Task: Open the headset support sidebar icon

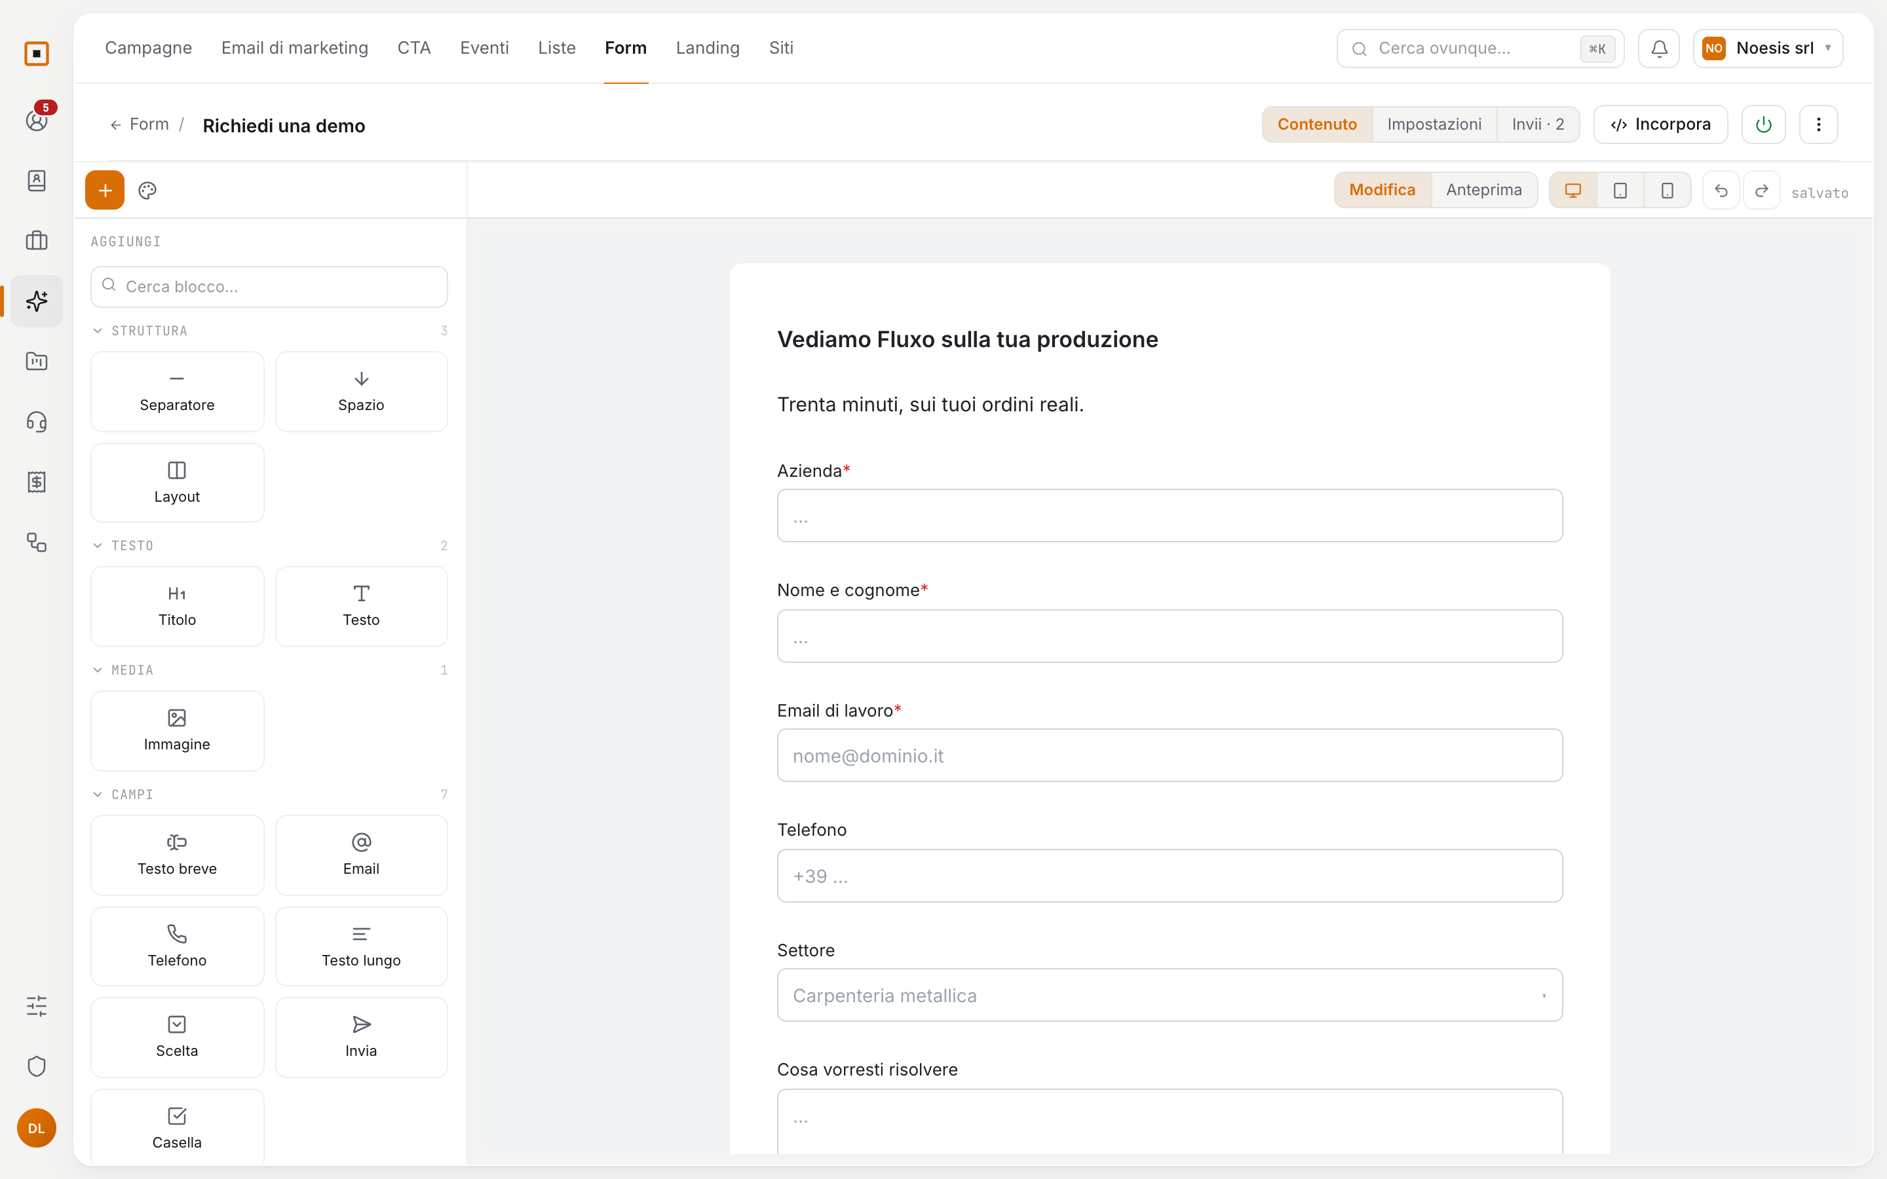Action: tap(37, 422)
